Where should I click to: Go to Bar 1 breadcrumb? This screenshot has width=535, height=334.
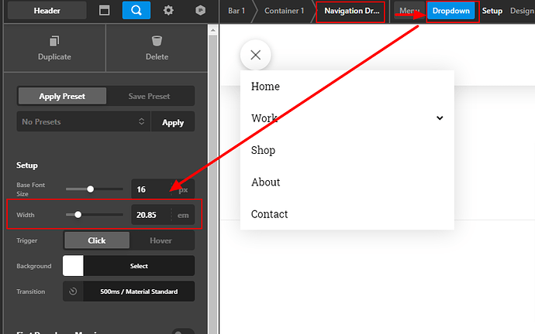(236, 11)
